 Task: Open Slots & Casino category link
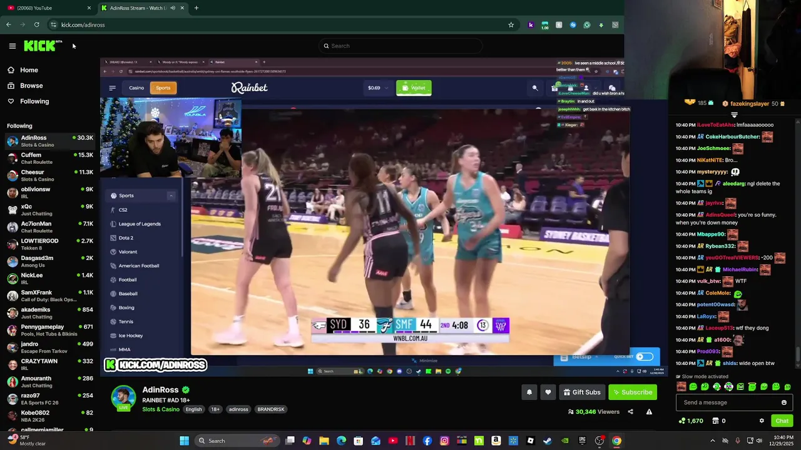coord(161,409)
